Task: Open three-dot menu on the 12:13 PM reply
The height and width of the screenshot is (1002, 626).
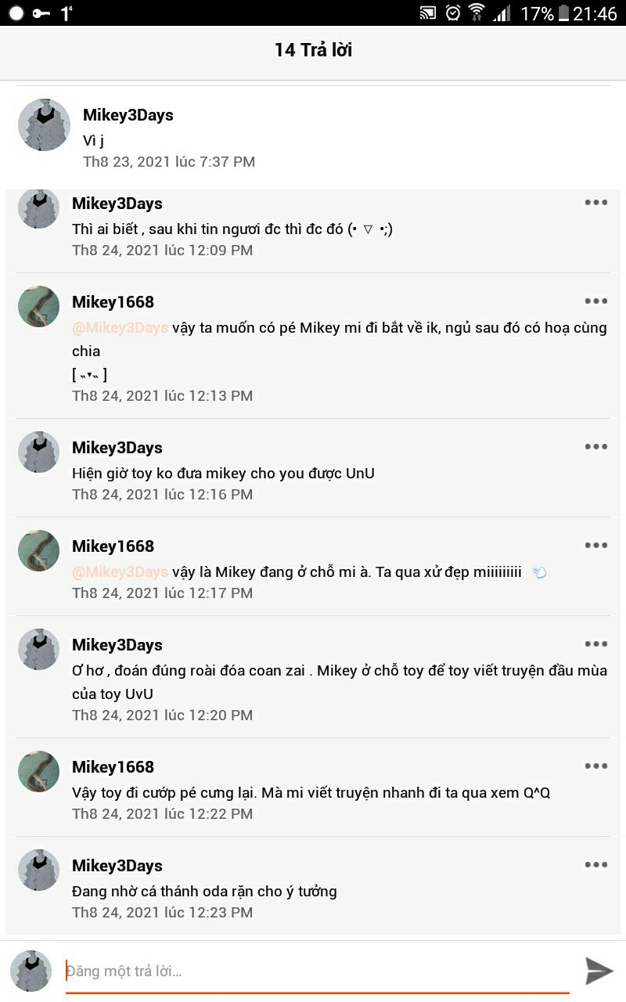Action: click(596, 301)
